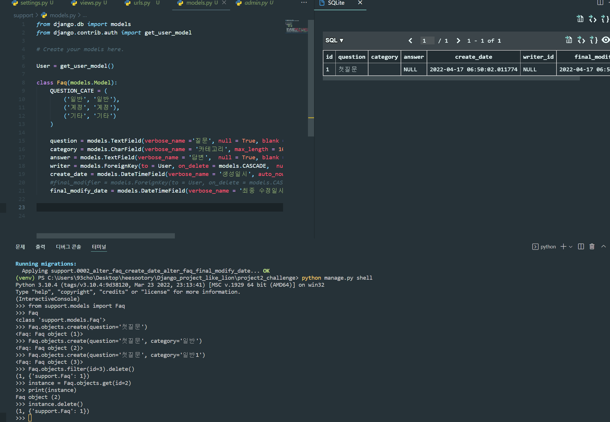610x422 pixels.
Task: Click the results page number field
Action: (427, 41)
